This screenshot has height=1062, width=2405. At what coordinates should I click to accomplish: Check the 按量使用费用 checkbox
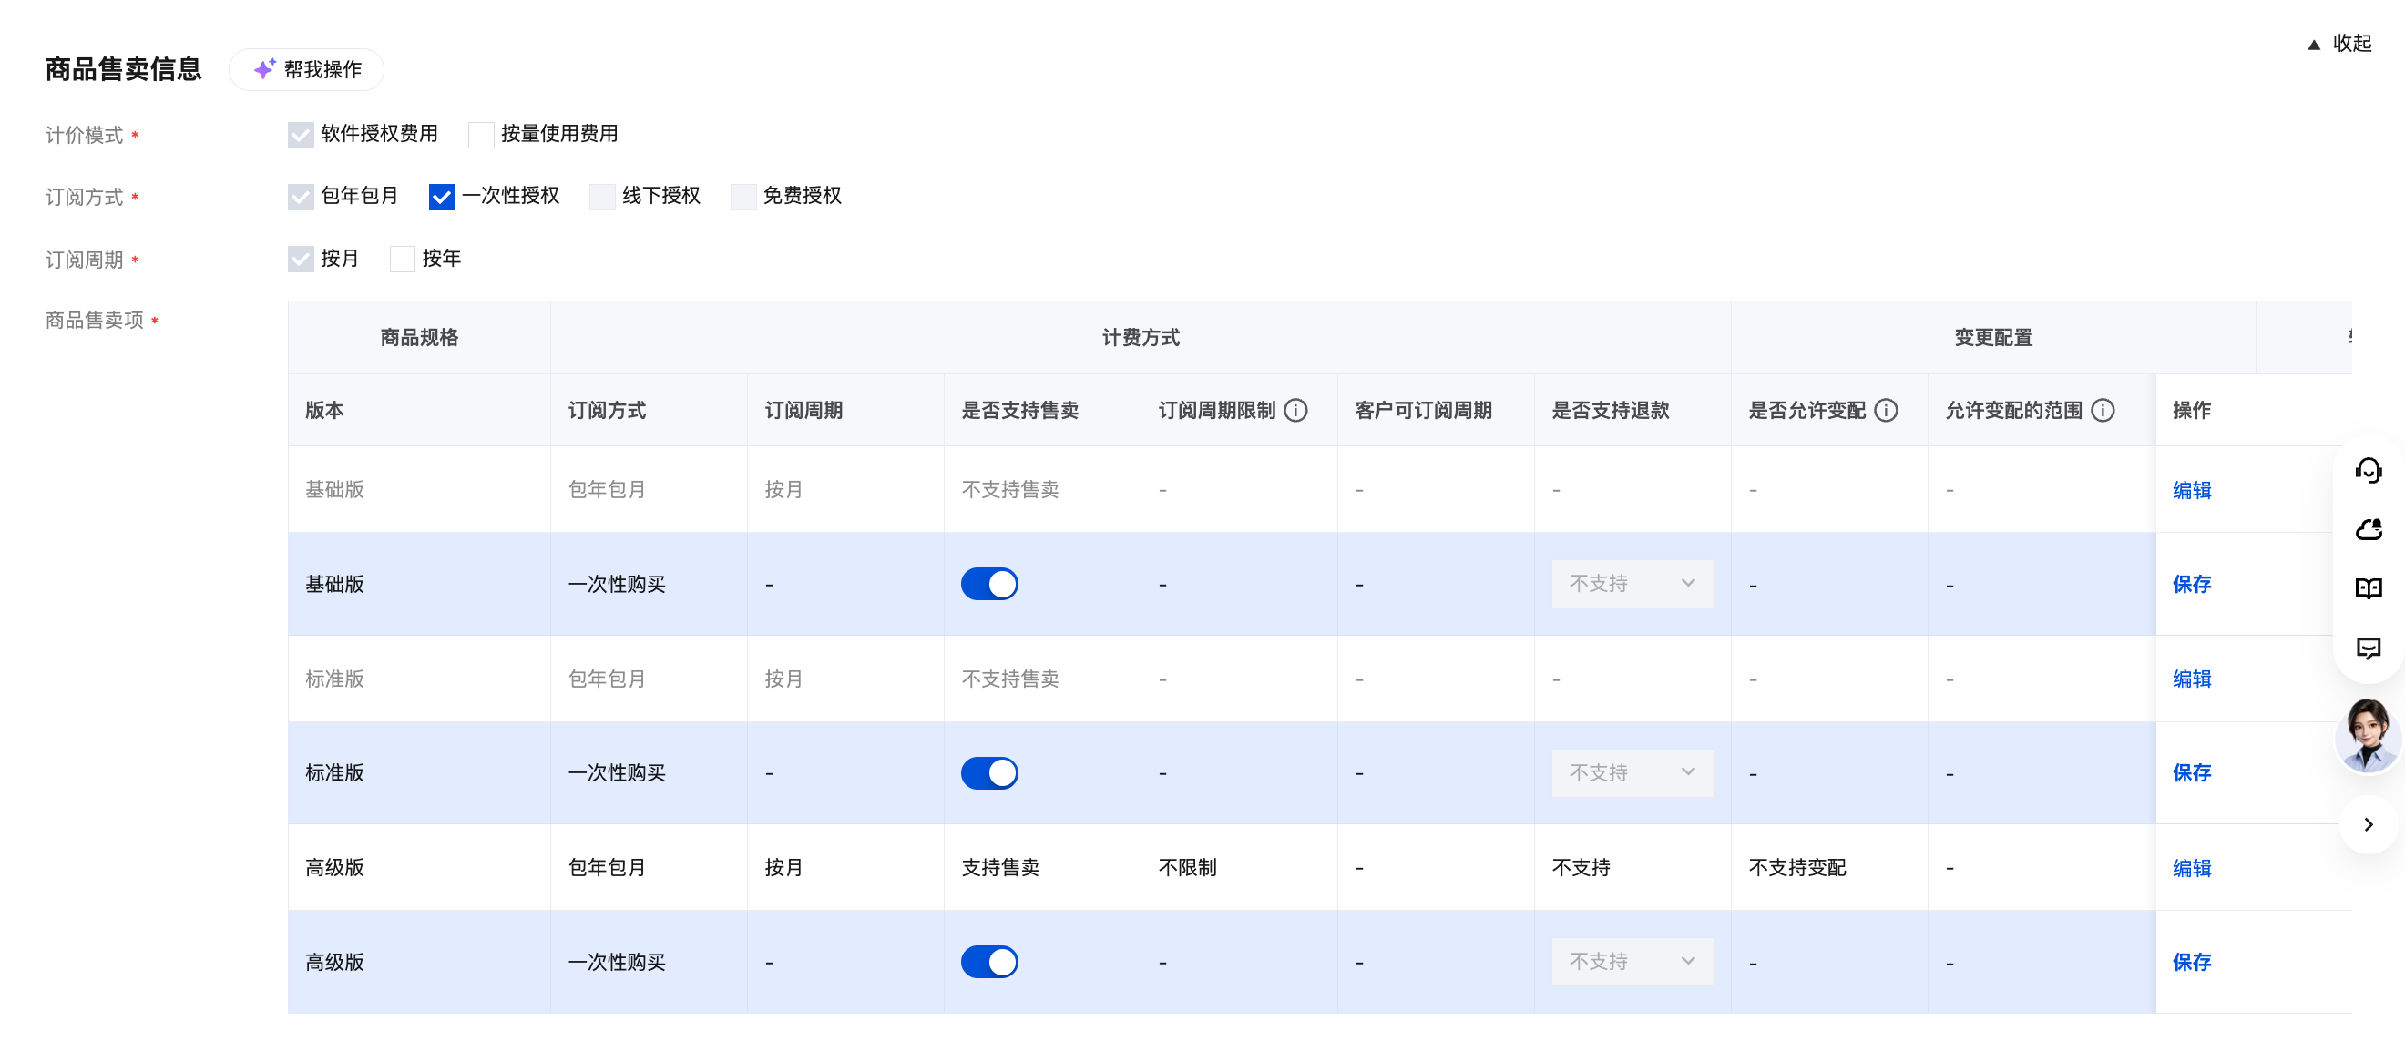[x=481, y=135]
